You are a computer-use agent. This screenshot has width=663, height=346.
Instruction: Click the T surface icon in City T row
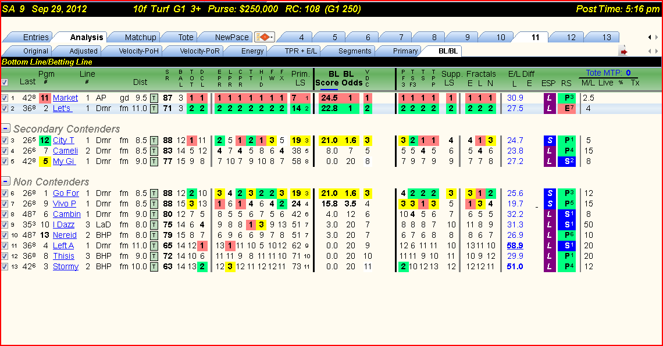click(x=154, y=140)
